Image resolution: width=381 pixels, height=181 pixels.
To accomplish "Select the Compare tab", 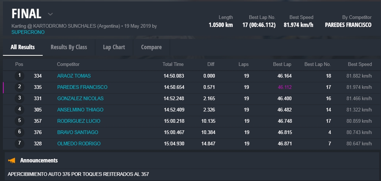I will coord(151,47).
